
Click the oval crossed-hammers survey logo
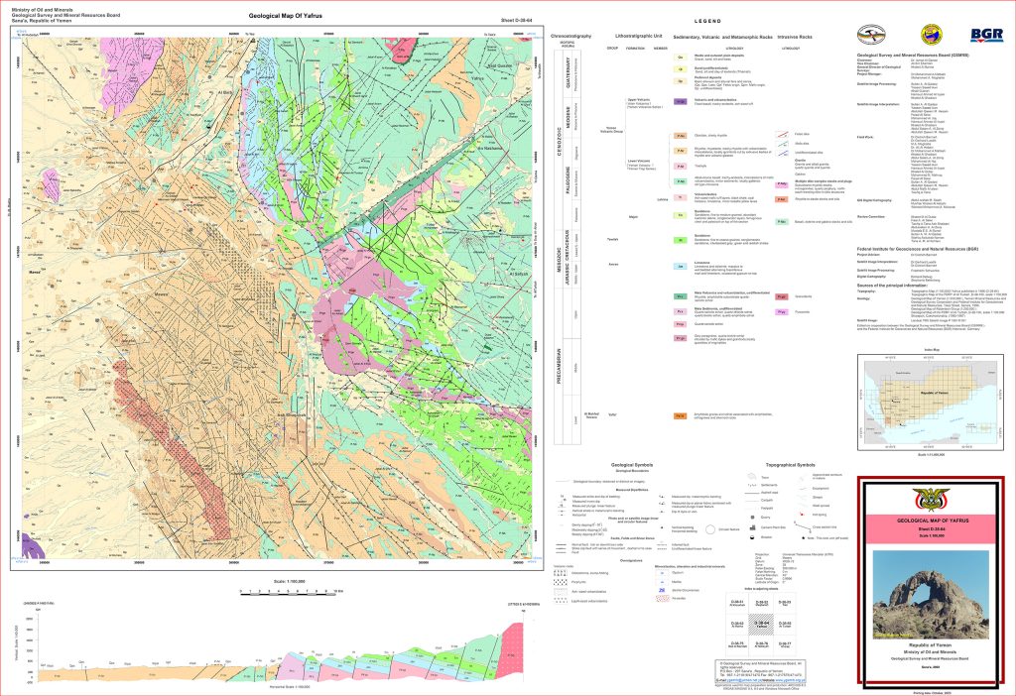(873, 33)
